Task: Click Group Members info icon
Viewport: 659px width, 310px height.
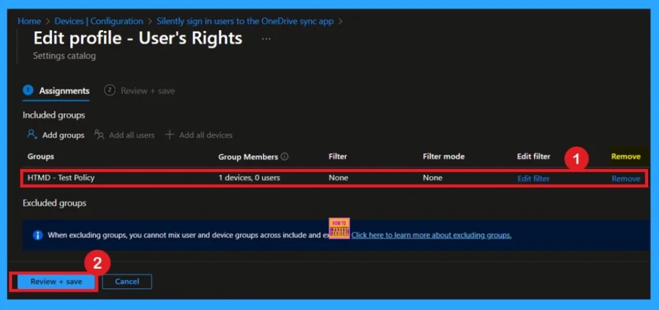Action: (x=284, y=157)
